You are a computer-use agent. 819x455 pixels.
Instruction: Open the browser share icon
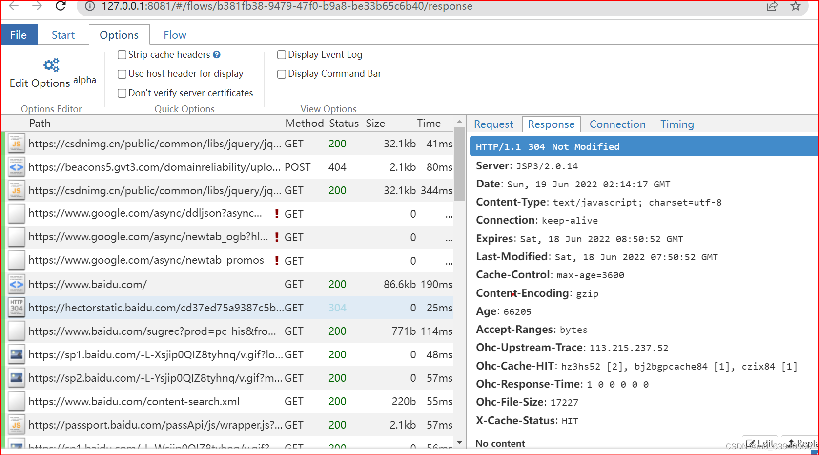pos(772,6)
